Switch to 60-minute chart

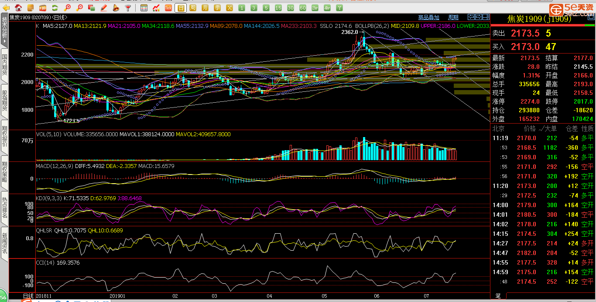coord(303,8)
